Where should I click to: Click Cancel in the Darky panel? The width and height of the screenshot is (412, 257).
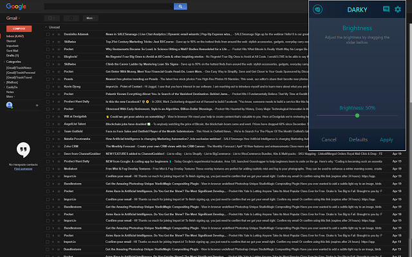coord(329,140)
